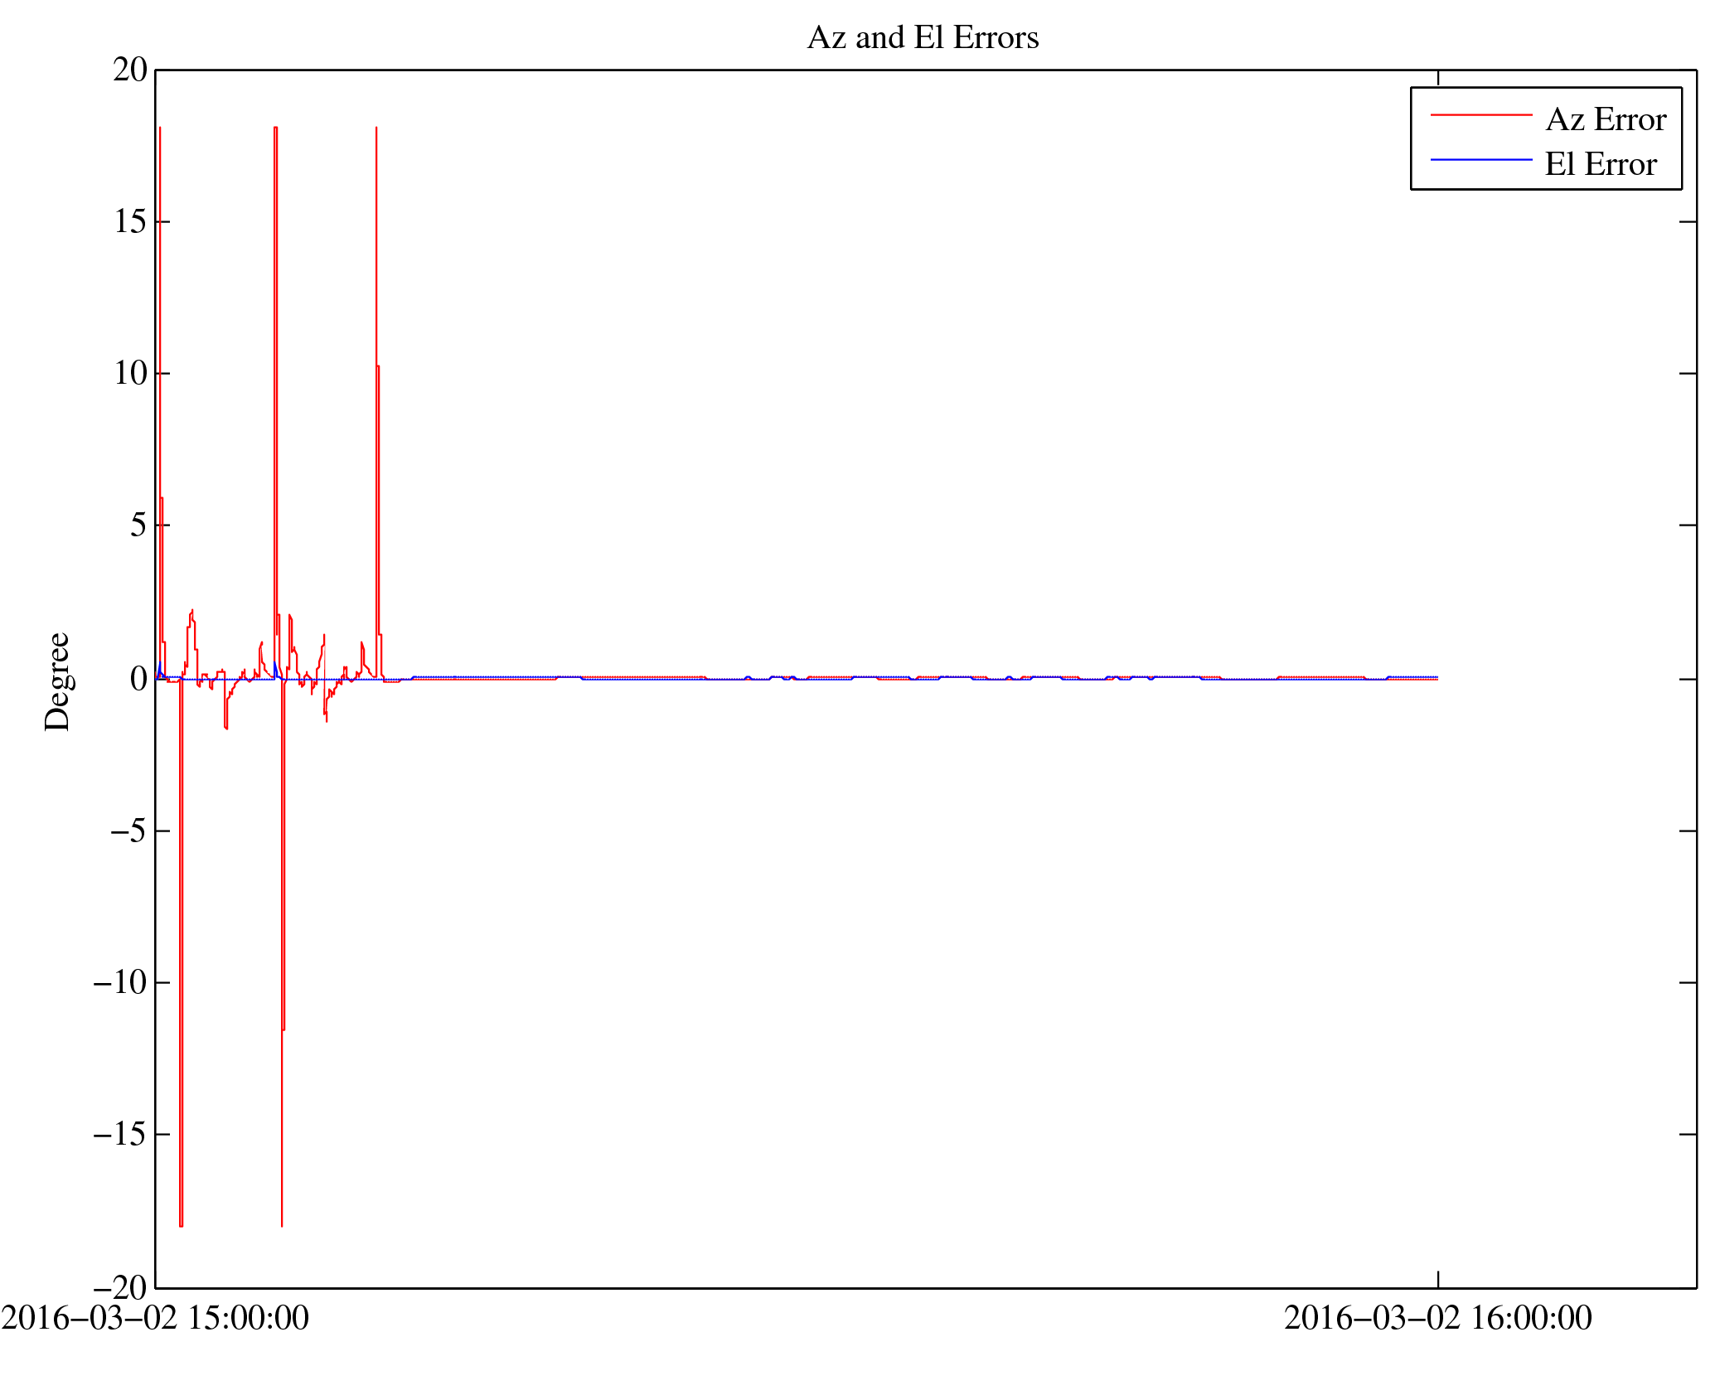Viewport: 1720px width, 1395px height.
Task: Click the 'Degree' y-axis label
Action: pyautogui.click(x=57, y=681)
